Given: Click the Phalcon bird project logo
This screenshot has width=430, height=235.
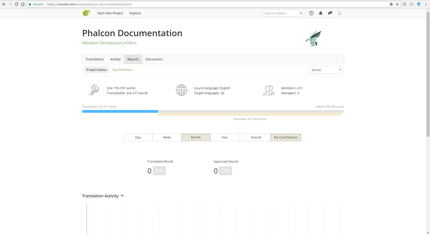Looking at the screenshot, I should 314,38.
